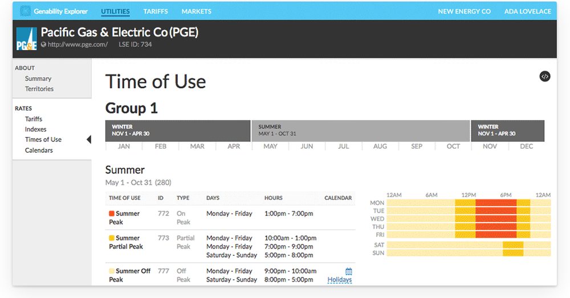Viewport: 570px width, 298px height.
Task: Click the Monday red peak block in chart
Action: (496, 203)
